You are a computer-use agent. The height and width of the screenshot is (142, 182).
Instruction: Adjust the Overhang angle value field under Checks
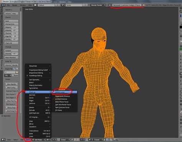click(x=15, y=39)
